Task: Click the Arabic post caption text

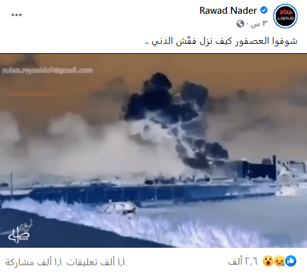Action: point(221,41)
